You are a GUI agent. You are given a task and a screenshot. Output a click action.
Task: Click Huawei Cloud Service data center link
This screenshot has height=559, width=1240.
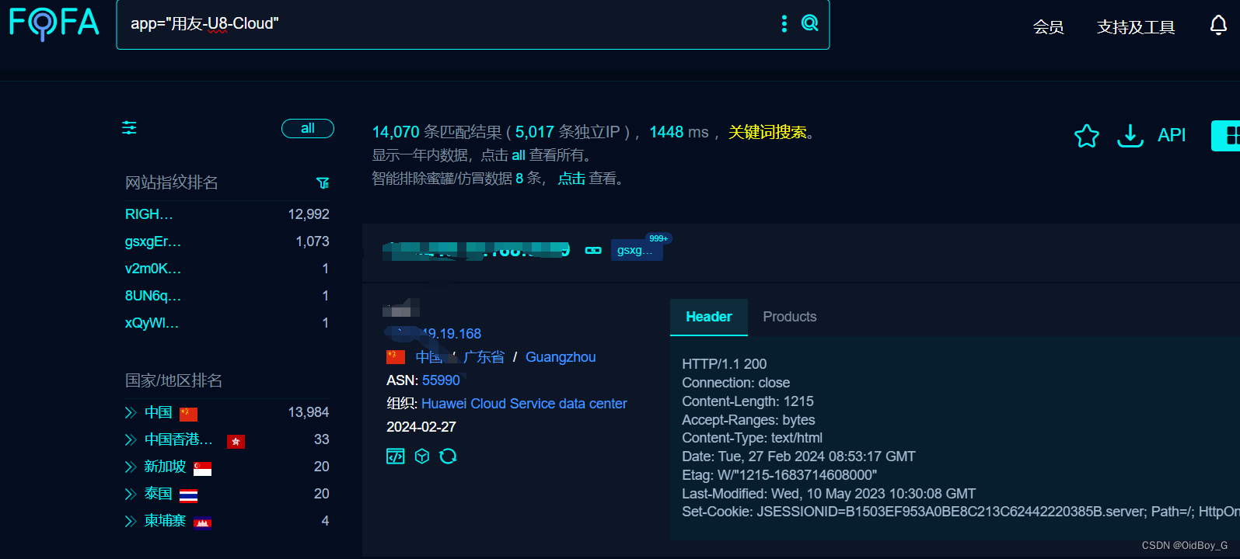tap(524, 404)
